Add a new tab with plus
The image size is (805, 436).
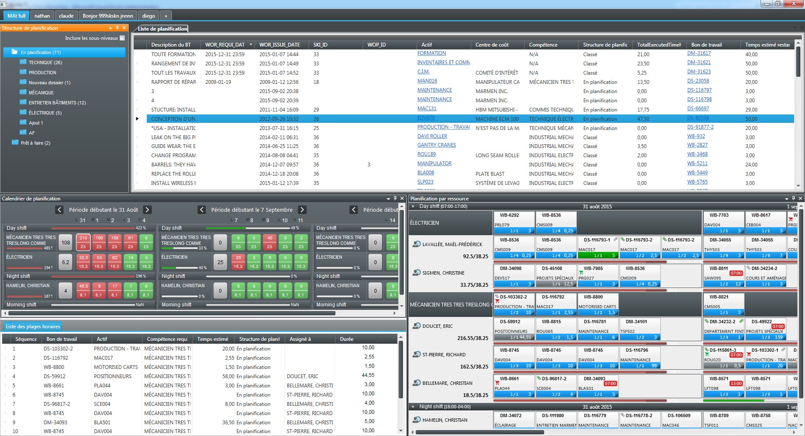[166, 16]
